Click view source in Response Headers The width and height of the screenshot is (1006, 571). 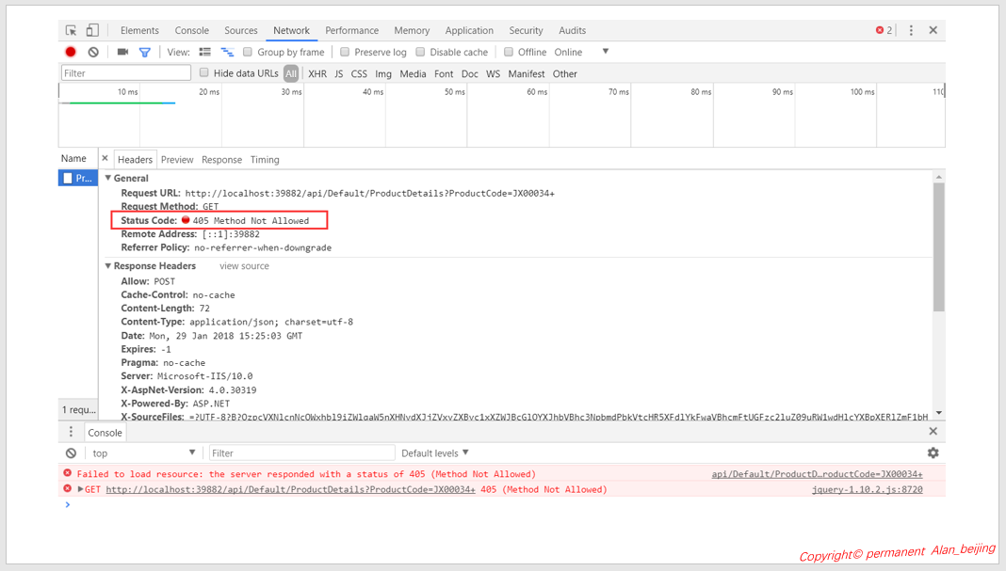245,266
